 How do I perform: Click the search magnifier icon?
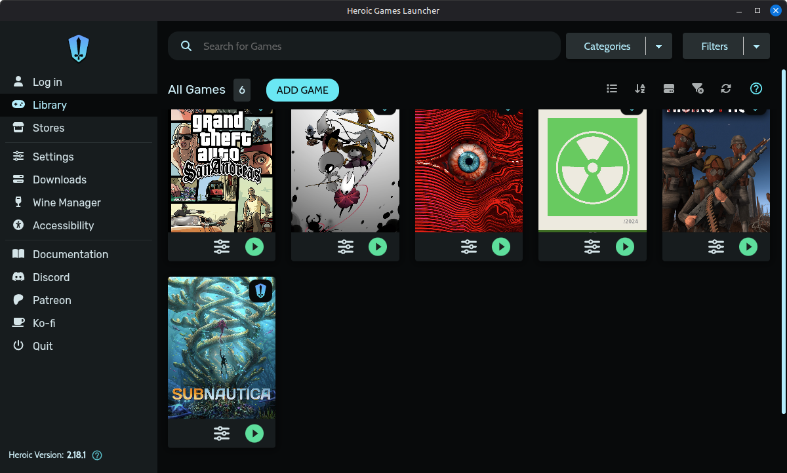[x=186, y=46]
